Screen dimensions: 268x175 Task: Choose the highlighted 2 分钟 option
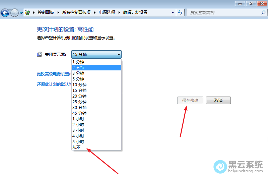[x=96, y=67]
